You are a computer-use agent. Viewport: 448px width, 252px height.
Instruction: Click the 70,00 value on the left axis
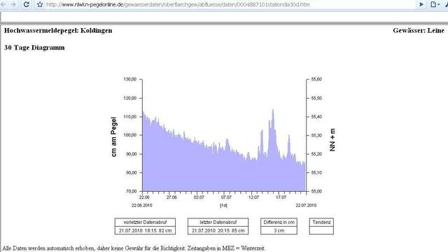click(x=131, y=191)
